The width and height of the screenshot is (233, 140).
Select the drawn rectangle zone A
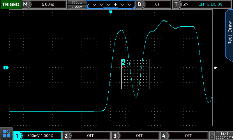coord(135,74)
